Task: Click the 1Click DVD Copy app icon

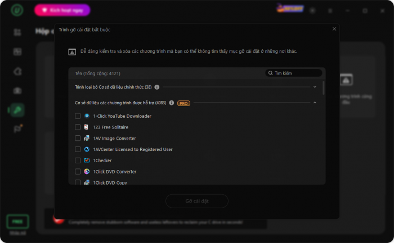Action: (x=87, y=182)
